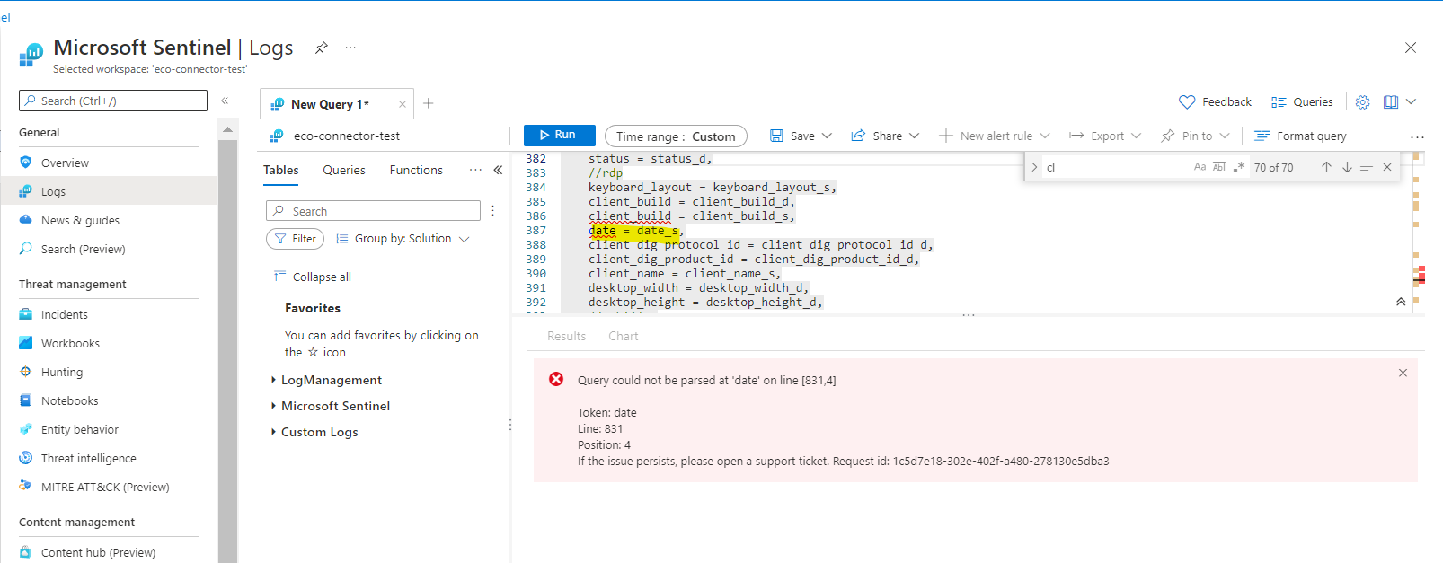Open the settings gear in the Logs toolbar
Image resolution: width=1443 pixels, height=563 pixels.
1363,102
